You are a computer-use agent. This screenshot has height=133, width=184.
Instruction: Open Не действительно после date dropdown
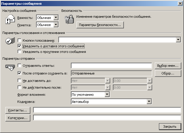(107, 87)
